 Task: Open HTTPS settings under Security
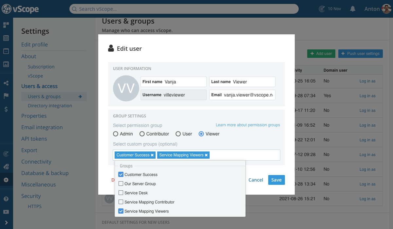[35, 206]
